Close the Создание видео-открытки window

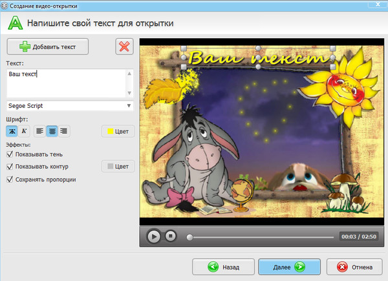378,4
